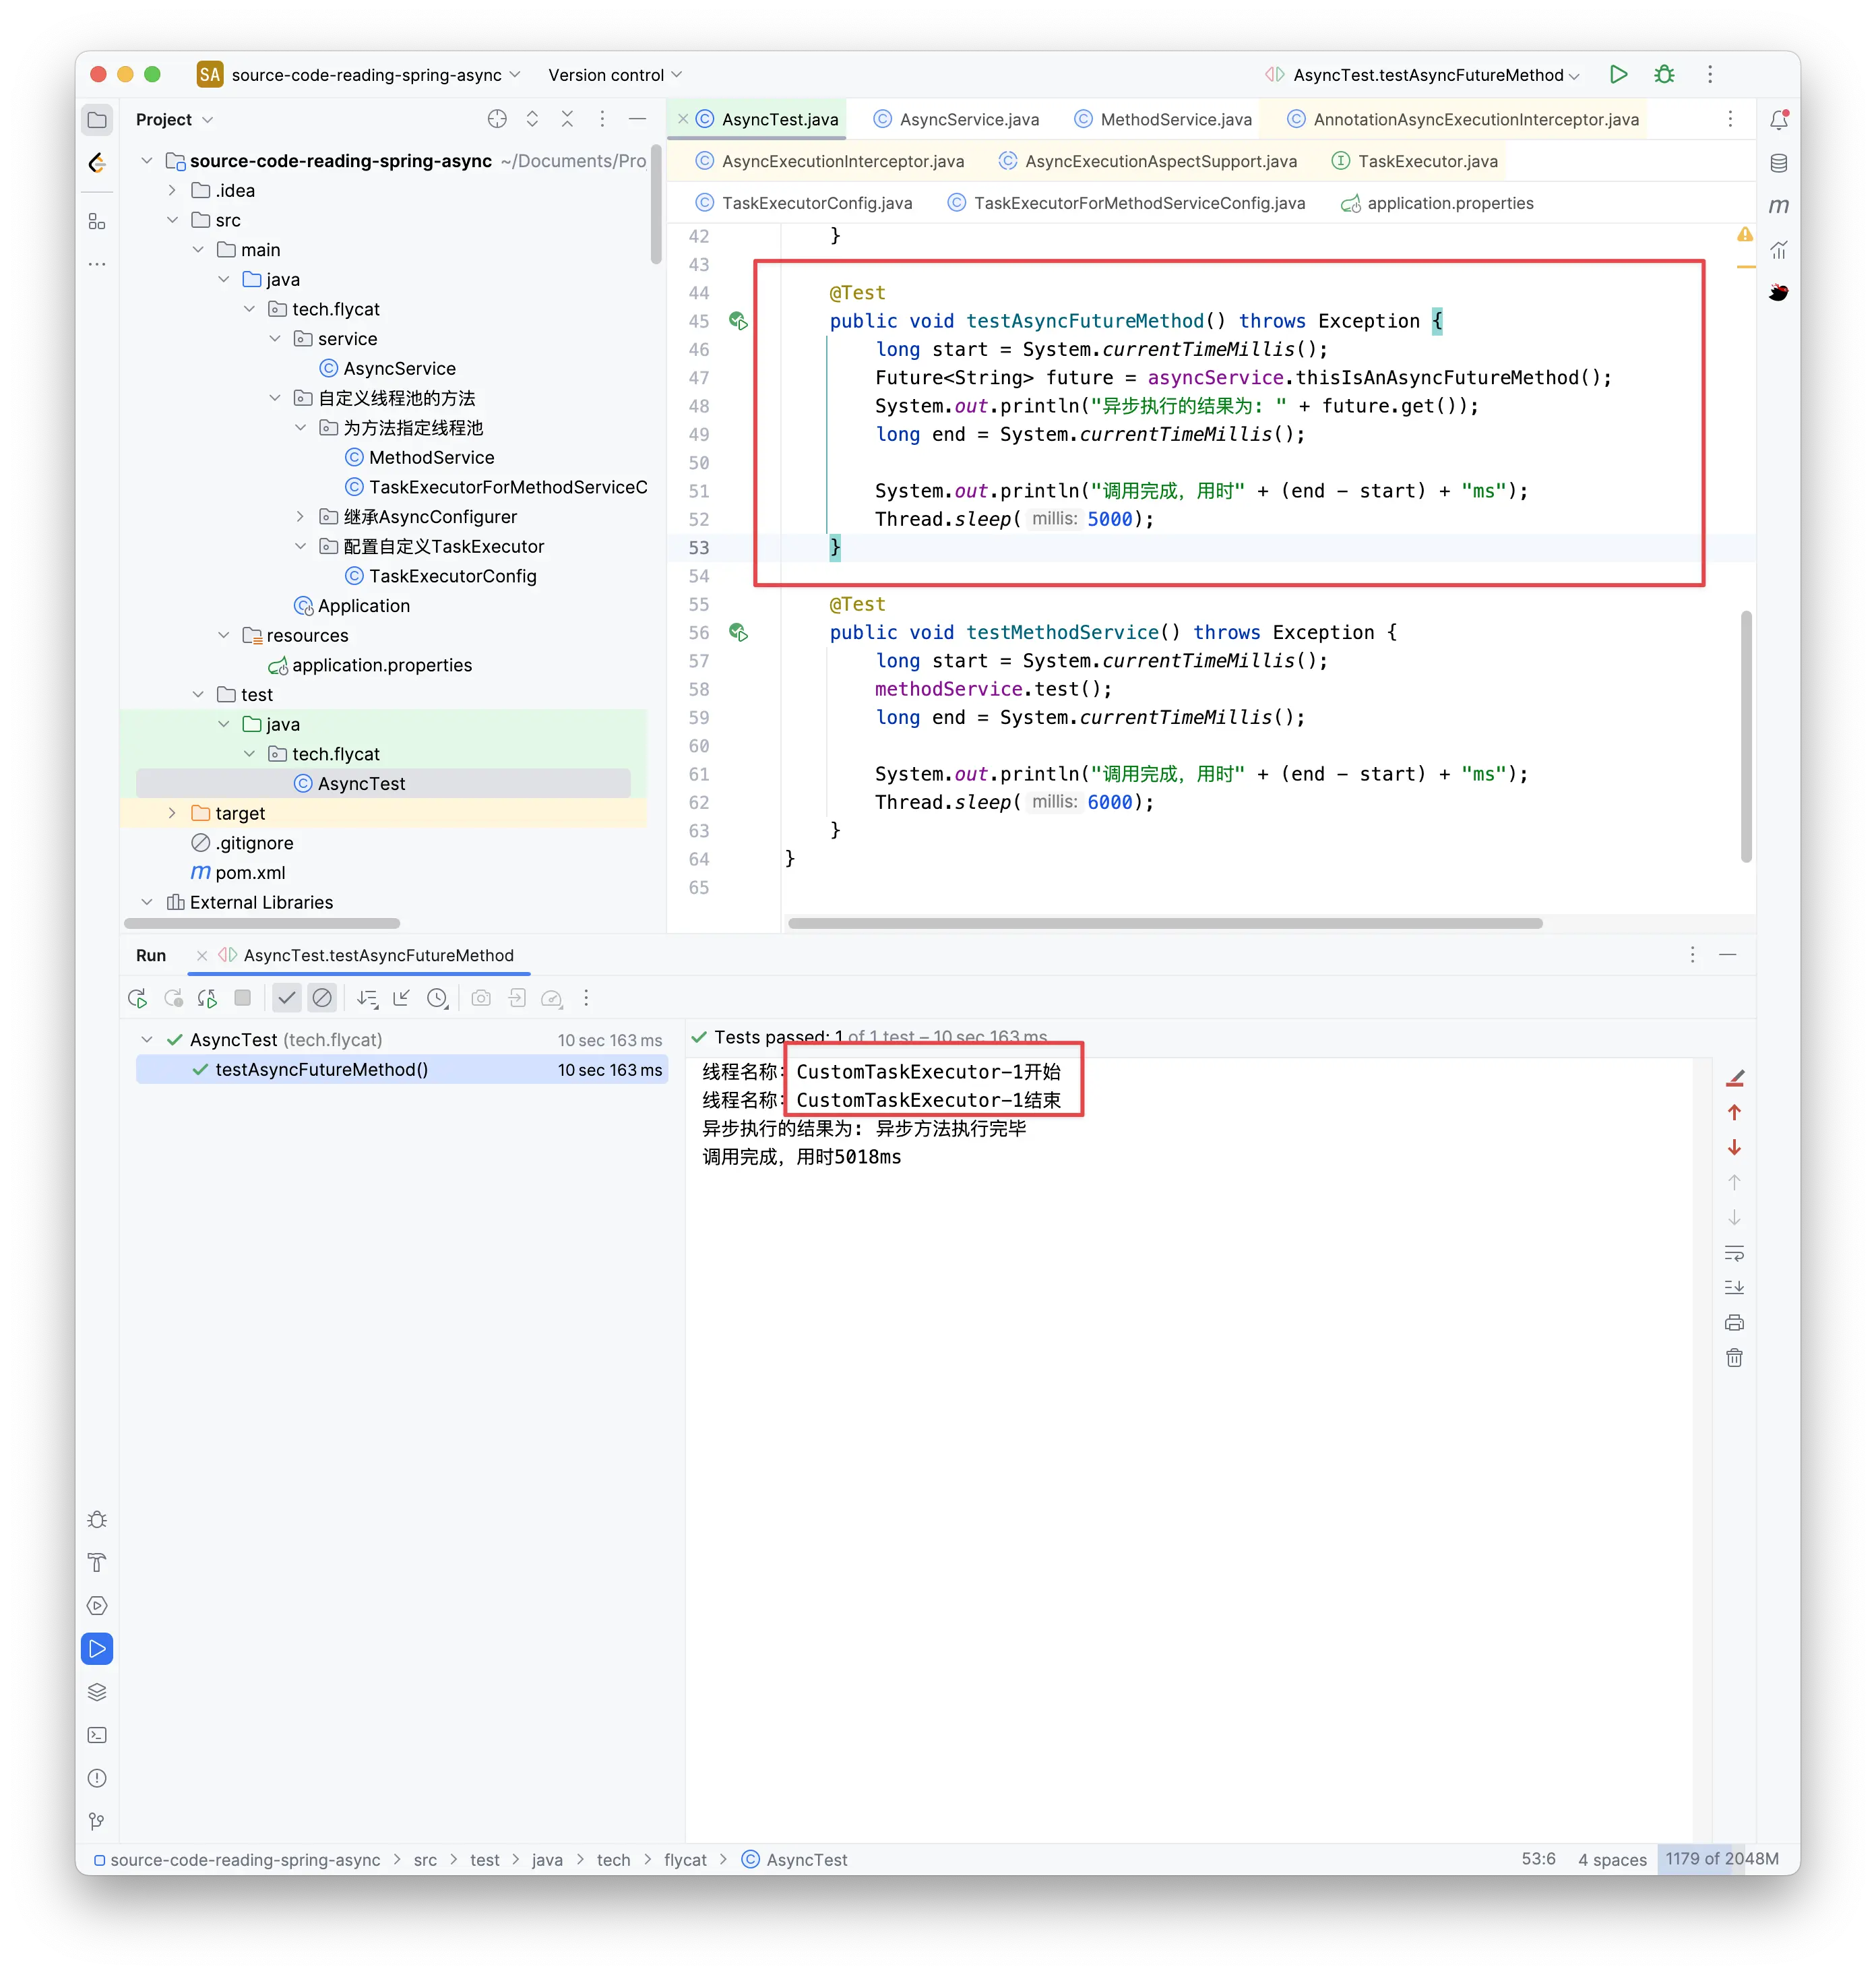Switch to MethodService.java tab
The image size is (1876, 1975).
tap(1163, 119)
